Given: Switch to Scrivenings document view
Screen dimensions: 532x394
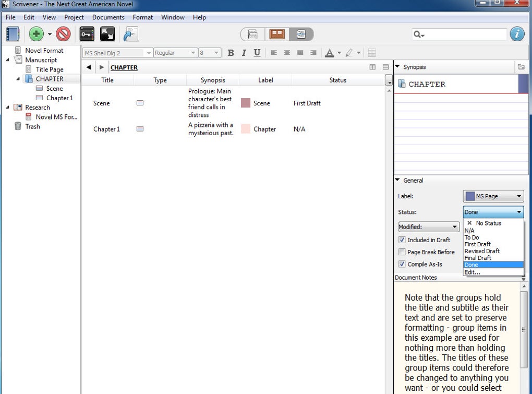Looking at the screenshot, I should [x=252, y=34].
